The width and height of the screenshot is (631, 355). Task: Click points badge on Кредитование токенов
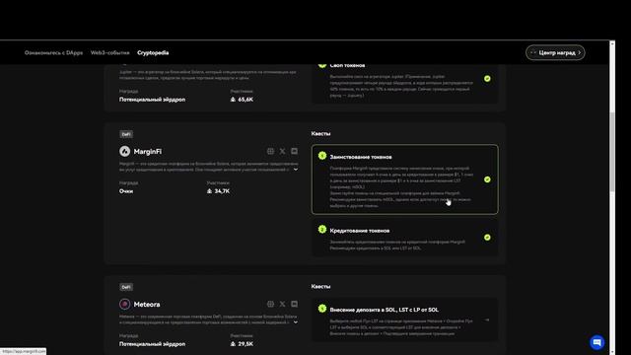[x=322, y=230]
